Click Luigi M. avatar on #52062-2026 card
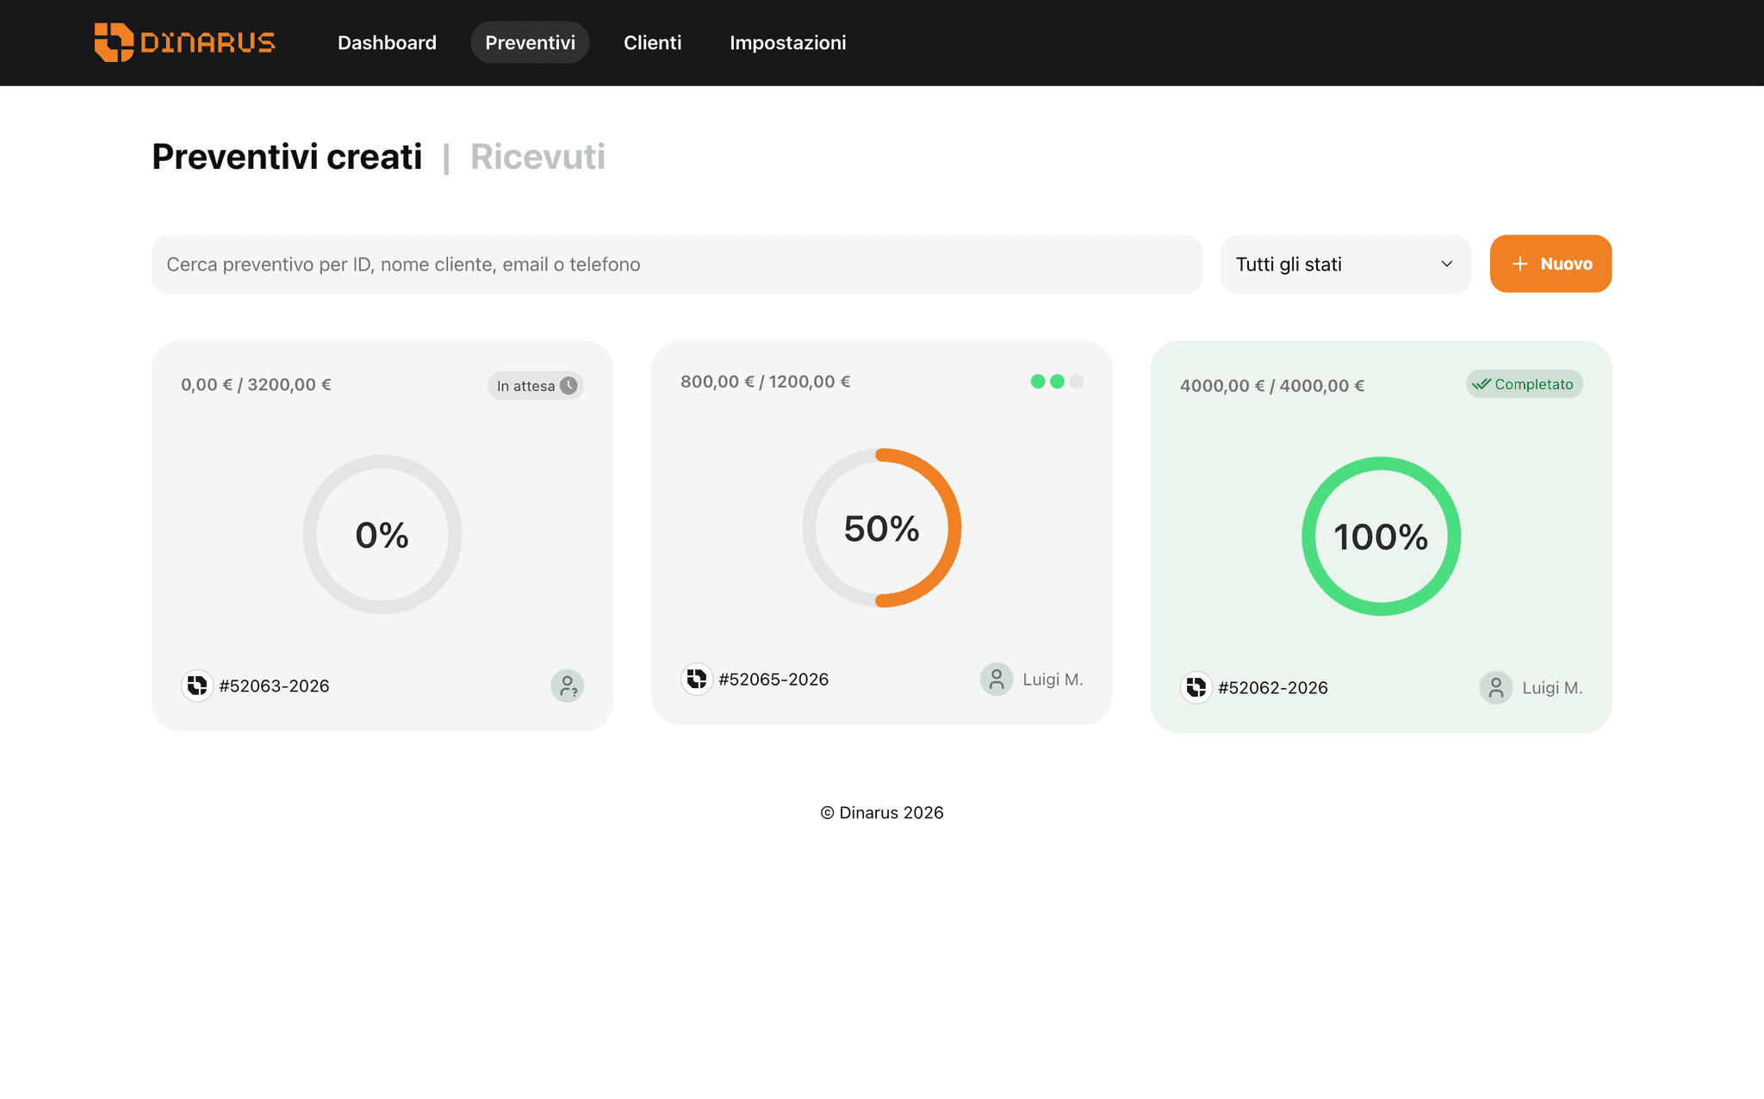The width and height of the screenshot is (1764, 1099). 1496,687
